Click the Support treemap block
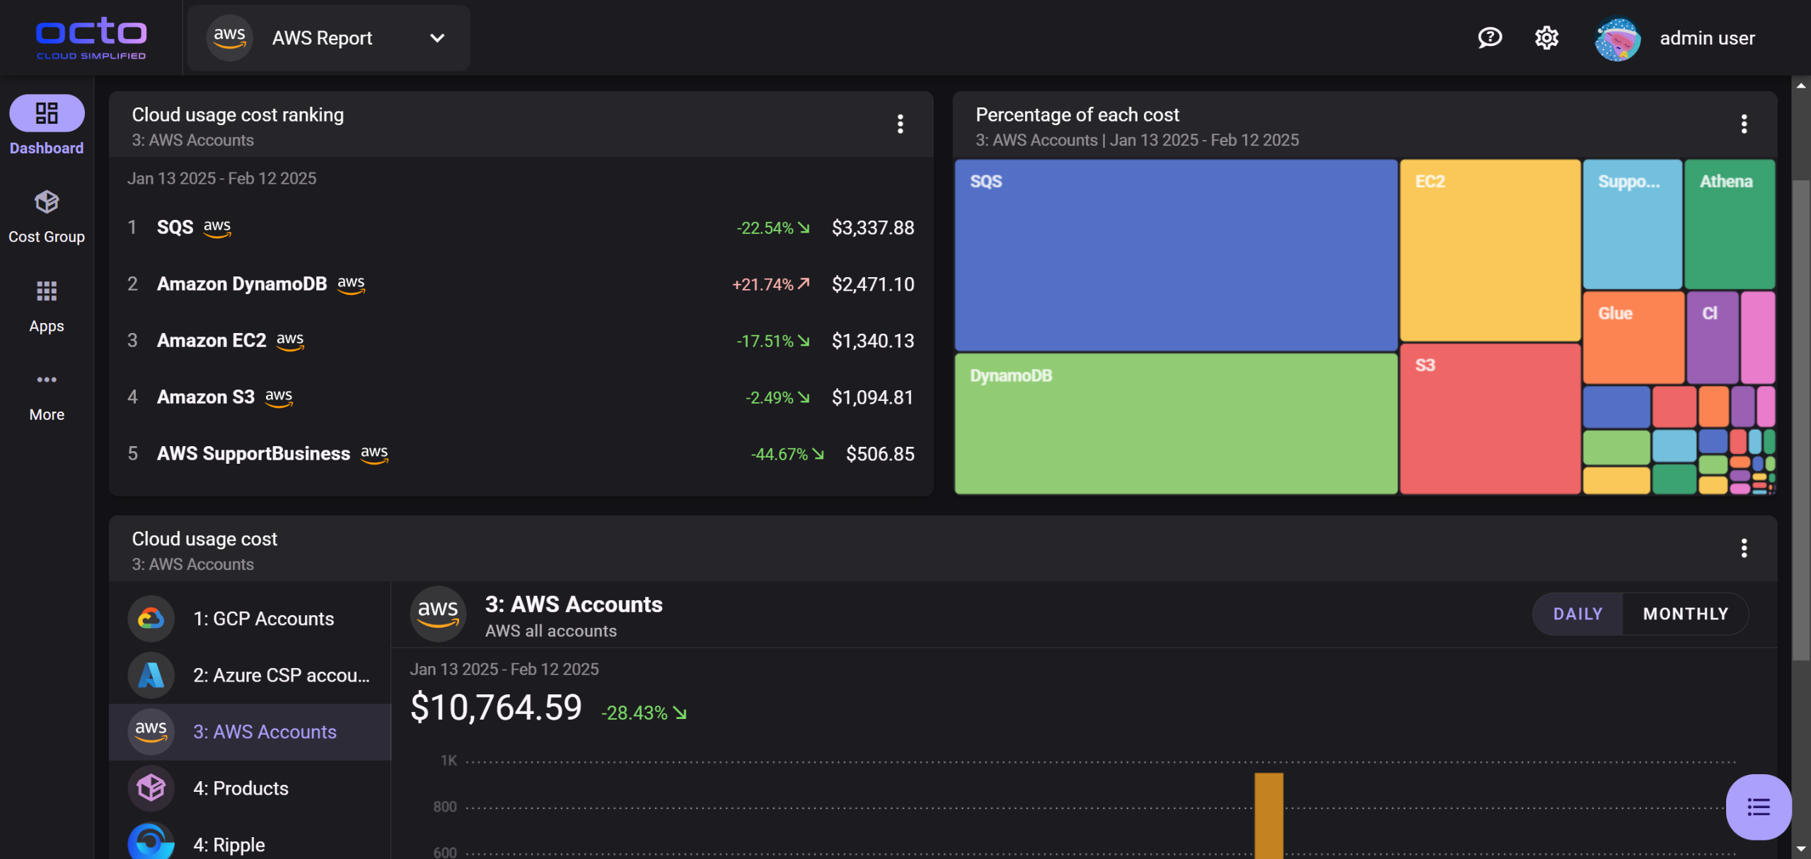This screenshot has height=859, width=1811. pyautogui.click(x=1632, y=224)
